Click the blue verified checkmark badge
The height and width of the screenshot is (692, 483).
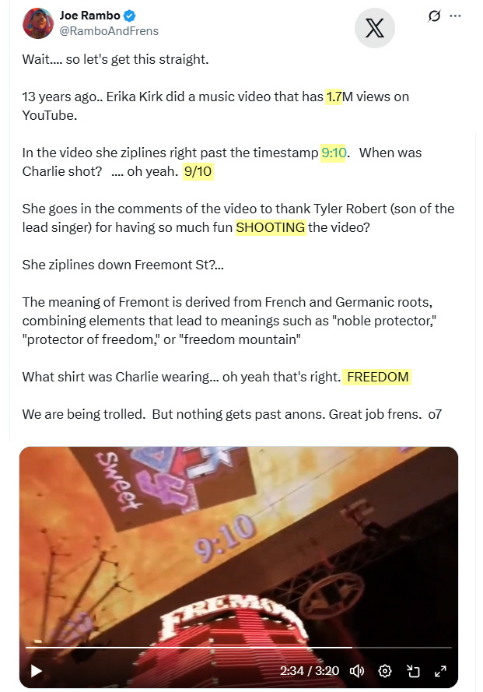tap(129, 16)
